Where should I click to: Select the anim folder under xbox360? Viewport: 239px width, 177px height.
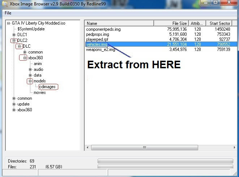point(38,64)
